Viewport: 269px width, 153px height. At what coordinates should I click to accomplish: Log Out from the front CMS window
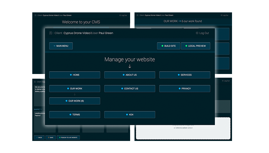coord(202,33)
